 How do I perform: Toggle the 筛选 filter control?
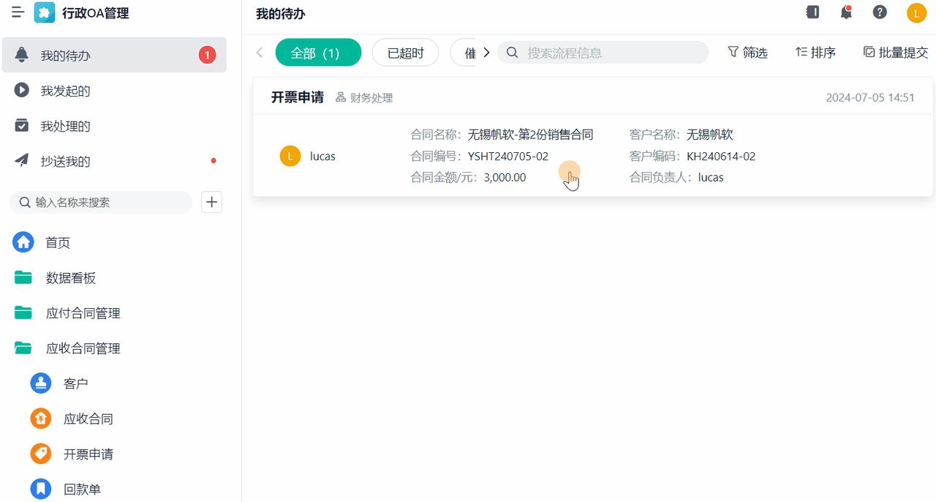pyautogui.click(x=747, y=52)
